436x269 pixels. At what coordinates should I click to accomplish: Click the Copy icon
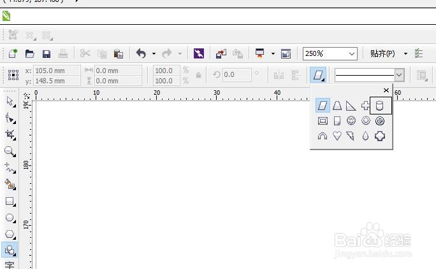point(102,53)
